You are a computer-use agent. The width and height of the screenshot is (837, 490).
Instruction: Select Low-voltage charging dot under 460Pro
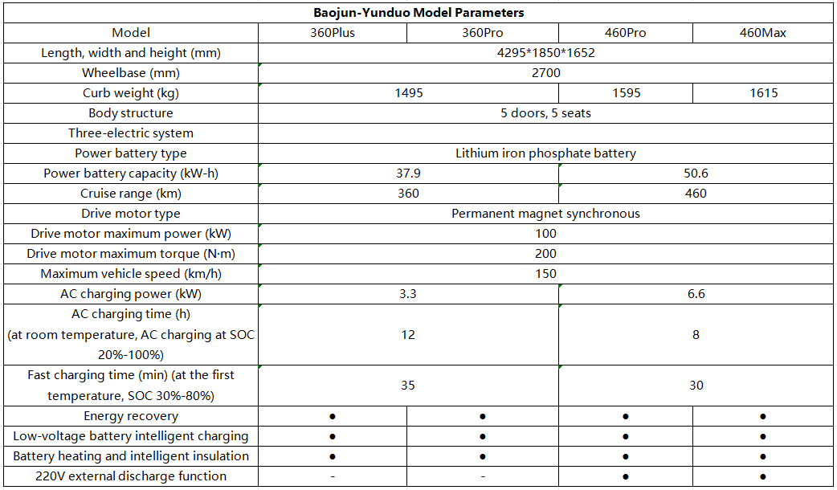(626, 436)
